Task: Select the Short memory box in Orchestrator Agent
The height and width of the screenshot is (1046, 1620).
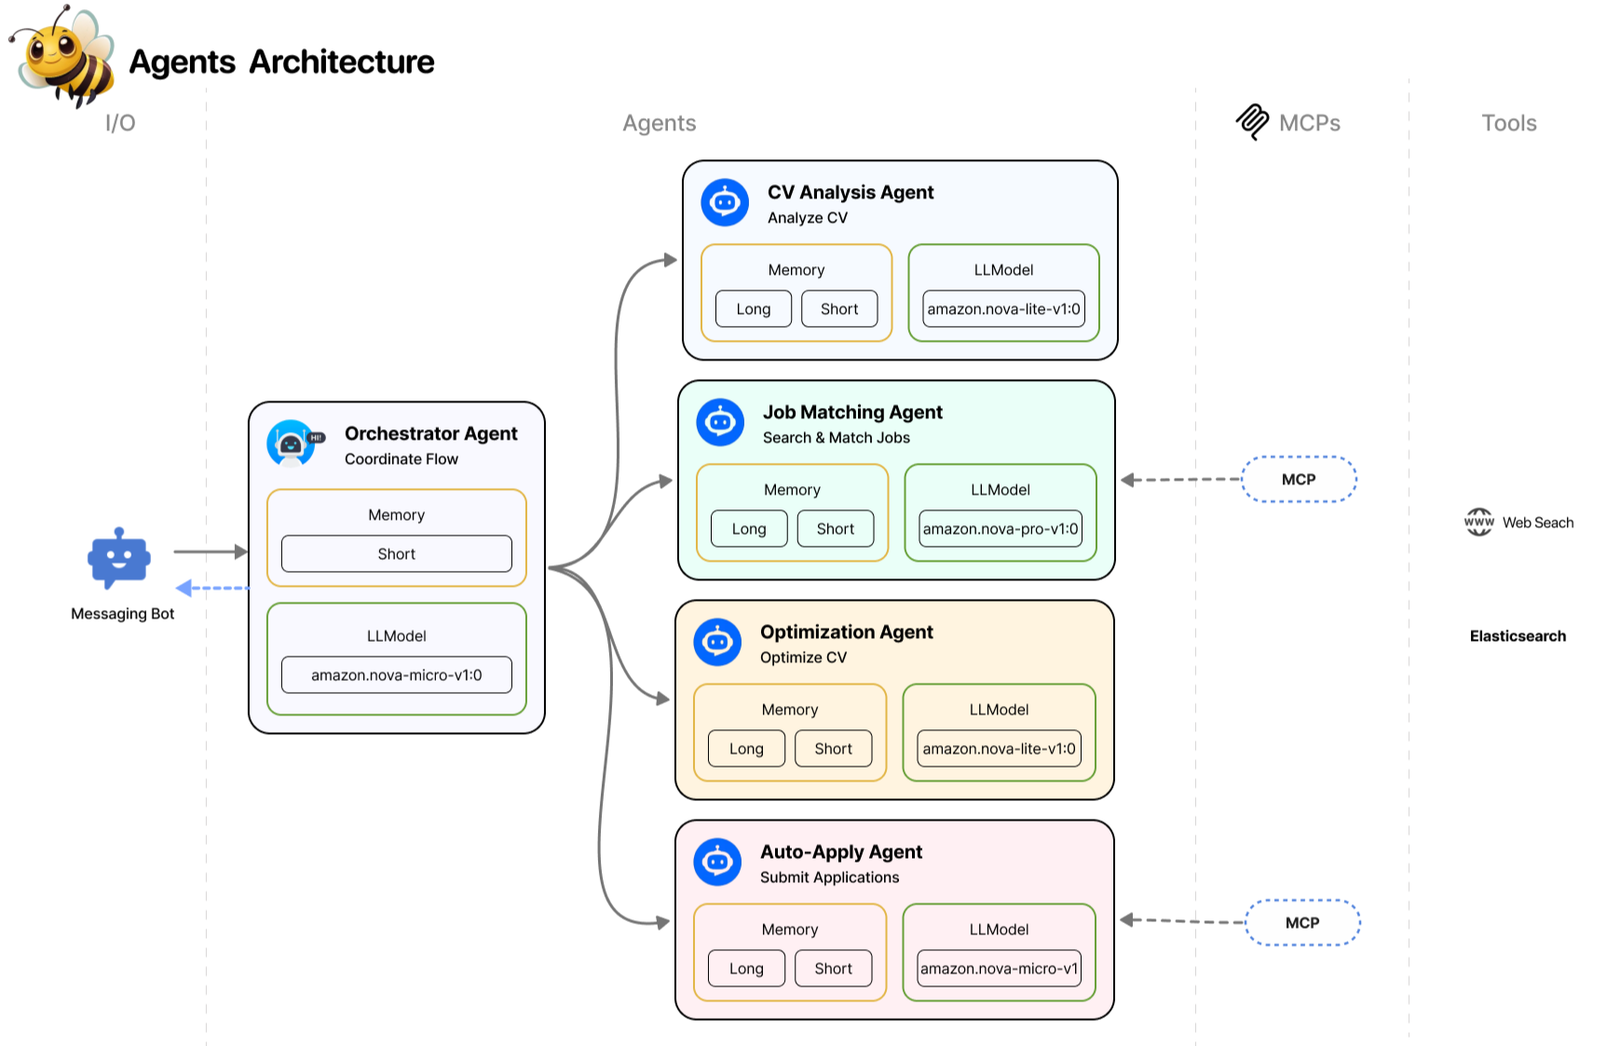Action: (397, 553)
